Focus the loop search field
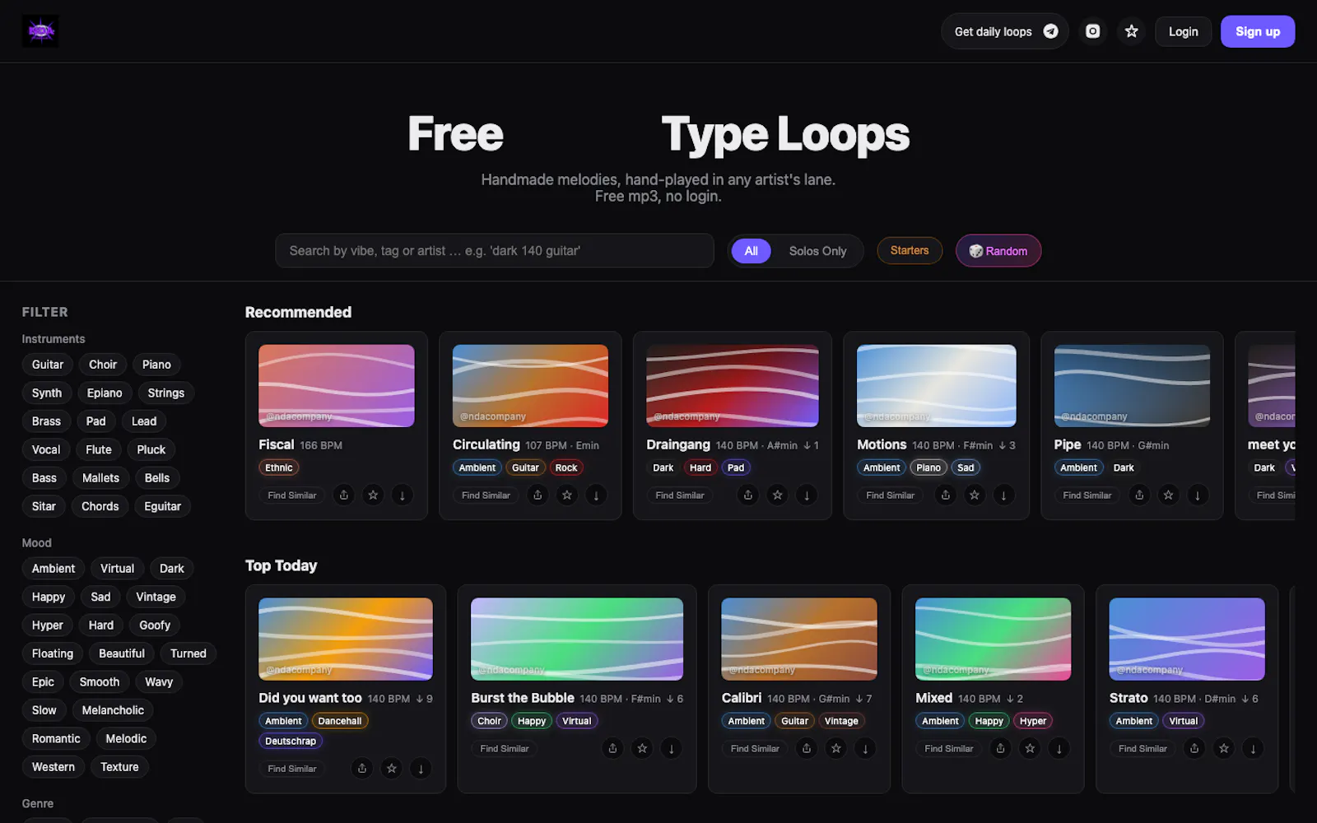 (x=495, y=251)
